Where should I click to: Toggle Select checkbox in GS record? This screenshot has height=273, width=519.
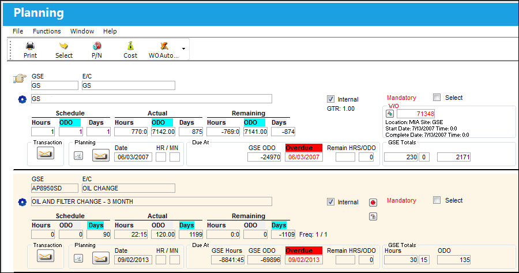[437, 98]
